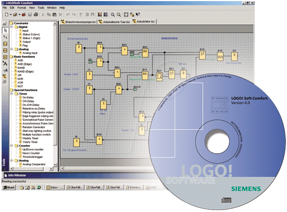Switch to Brauchwasserpumpe.lsc tab
This screenshot has width=287, height=212.
[x=79, y=22]
